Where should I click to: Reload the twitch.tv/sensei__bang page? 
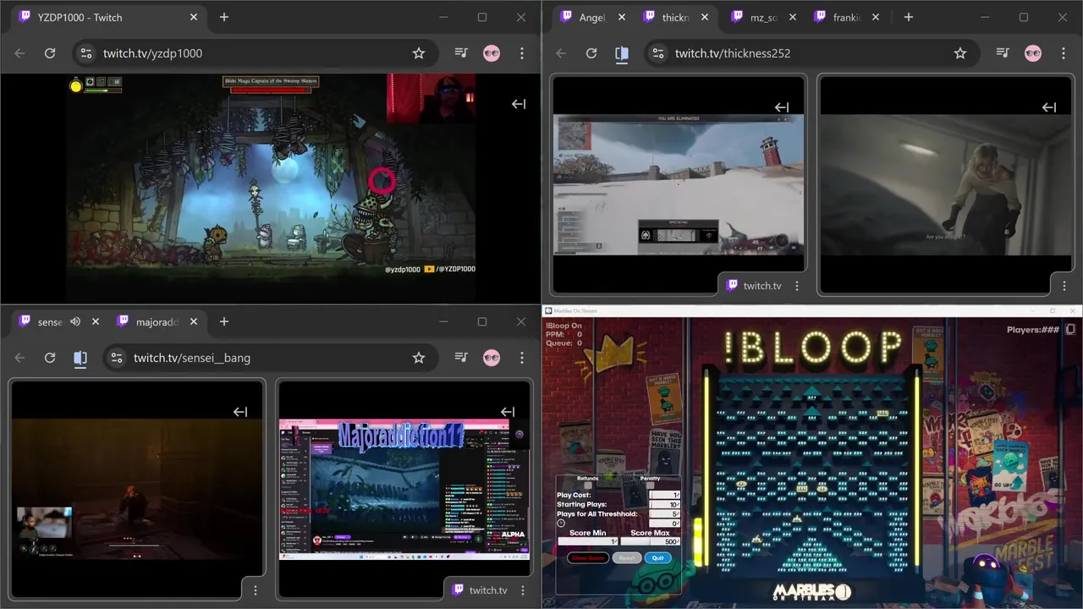pos(50,358)
